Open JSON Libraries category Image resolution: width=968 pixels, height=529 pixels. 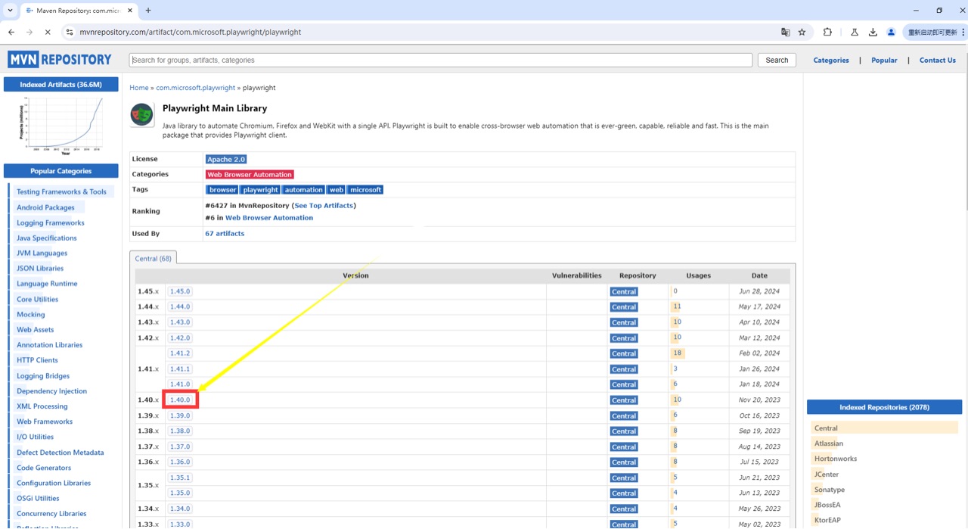click(x=40, y=269)
